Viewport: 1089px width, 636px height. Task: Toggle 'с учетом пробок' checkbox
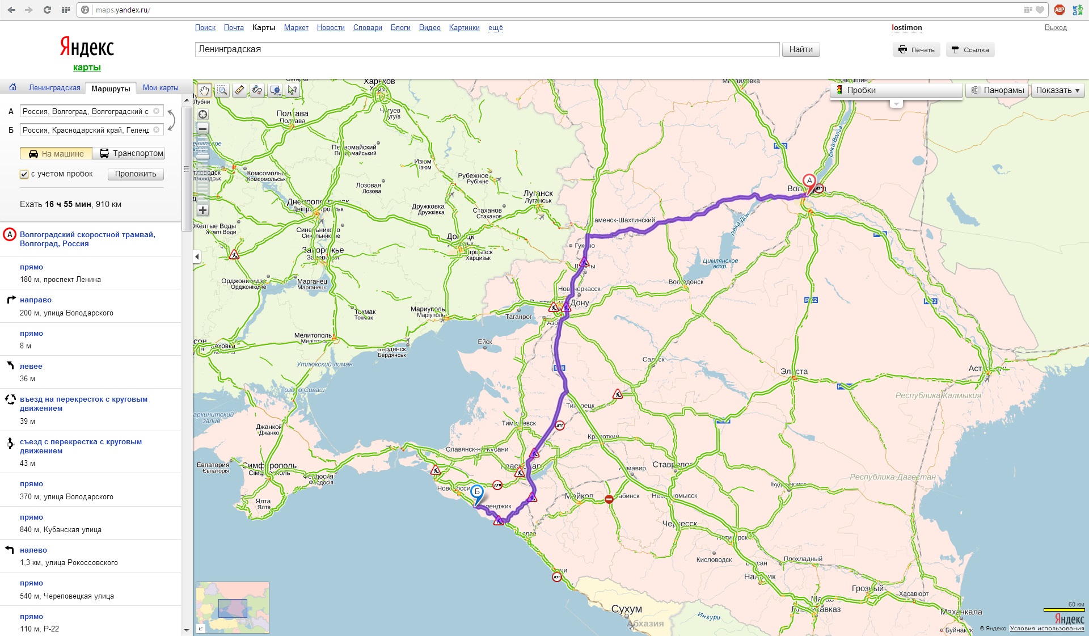(x=24, y=174)
